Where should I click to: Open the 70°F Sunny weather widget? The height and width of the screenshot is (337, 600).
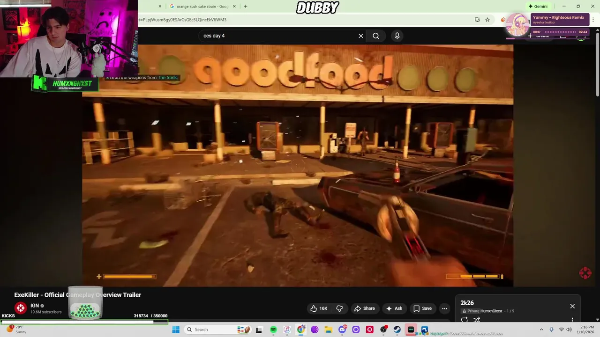click(17, 330)
